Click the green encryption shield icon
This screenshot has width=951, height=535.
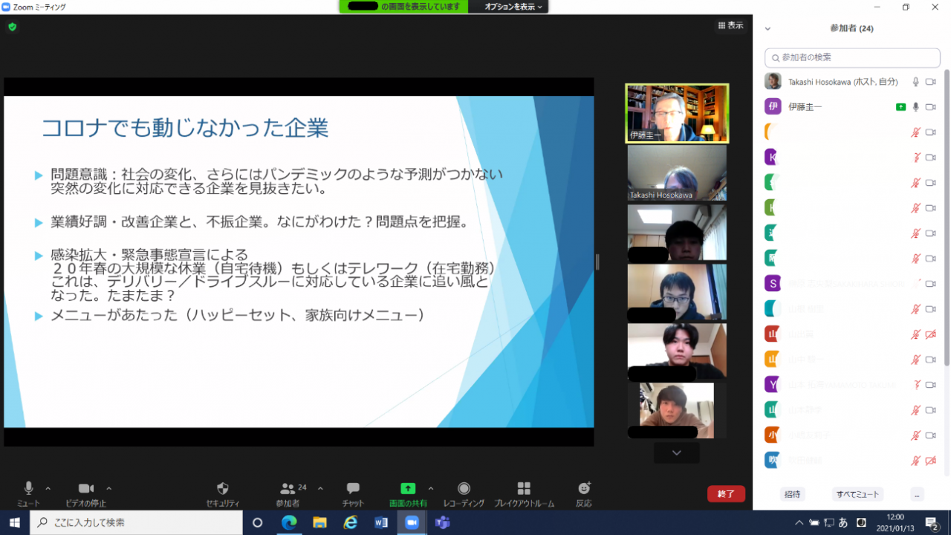click(12, 27)
